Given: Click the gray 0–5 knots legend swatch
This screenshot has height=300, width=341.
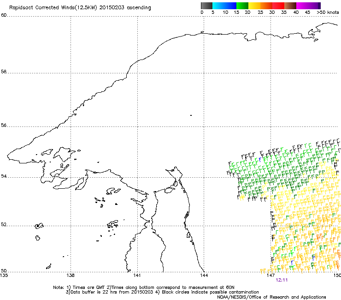Looking at the screenshot, I should (x=206, y=6).
